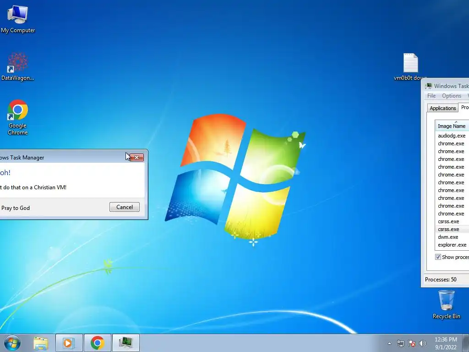This screenshot has height=352, width=469.
Task: Open the File menu in Task Manager
Action: [x=431, y=96]
